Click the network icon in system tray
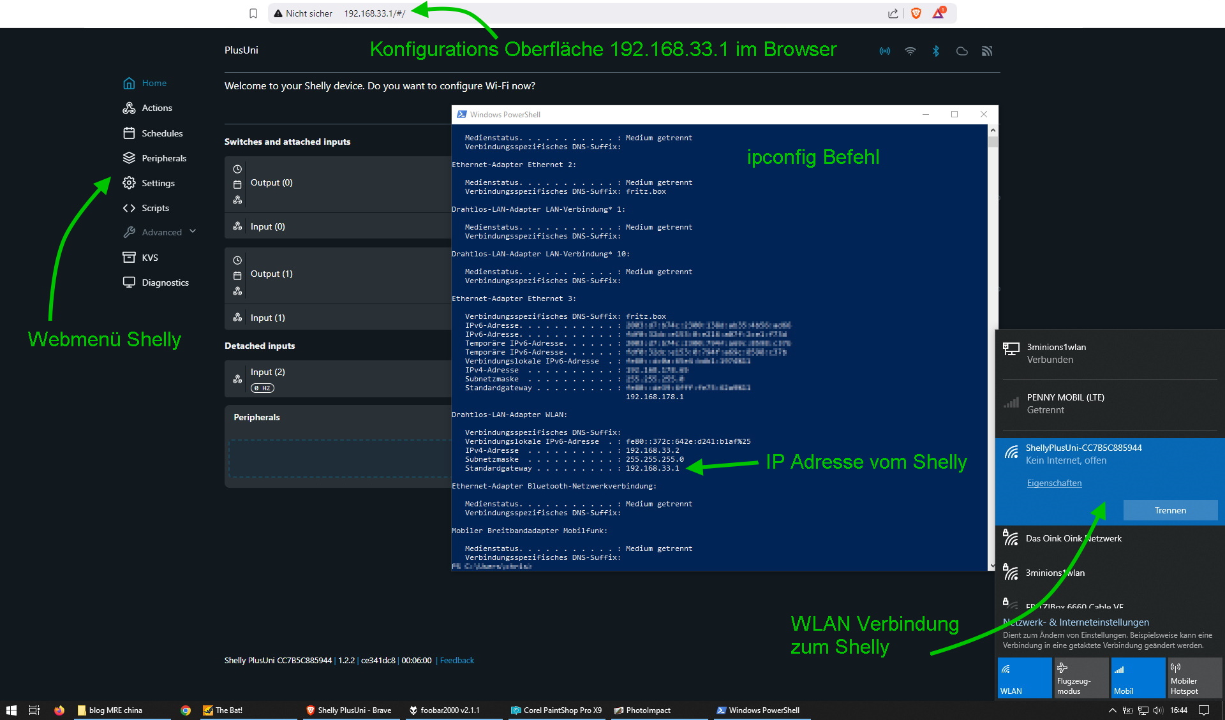Image resolution: width=1225 pixels, height=720 pixels. click(1143, 710)
